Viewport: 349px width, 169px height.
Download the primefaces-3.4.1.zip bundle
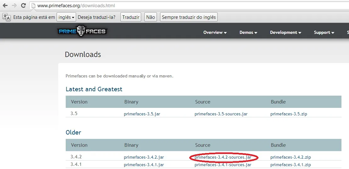(x=291, y=165)
